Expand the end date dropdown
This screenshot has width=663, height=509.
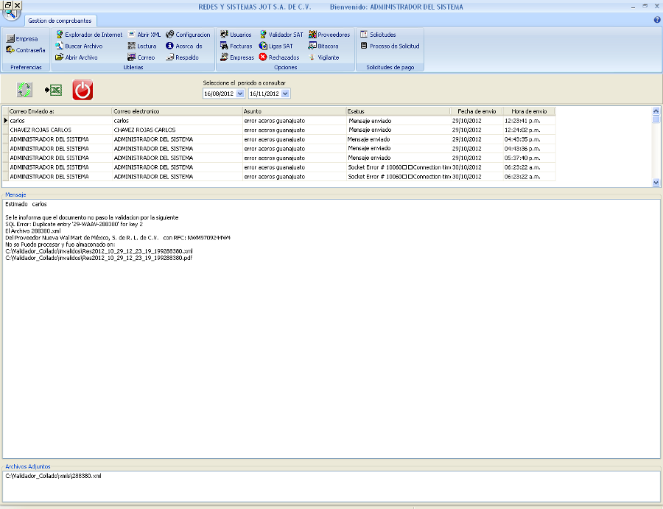click(x=286, y=94)
